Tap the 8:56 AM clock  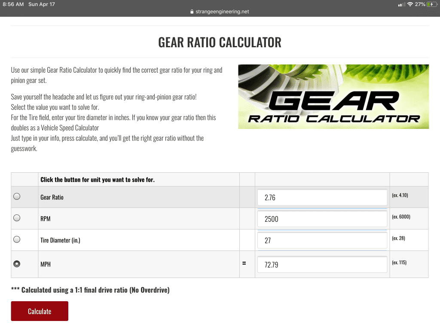click(x=13, y=4)
